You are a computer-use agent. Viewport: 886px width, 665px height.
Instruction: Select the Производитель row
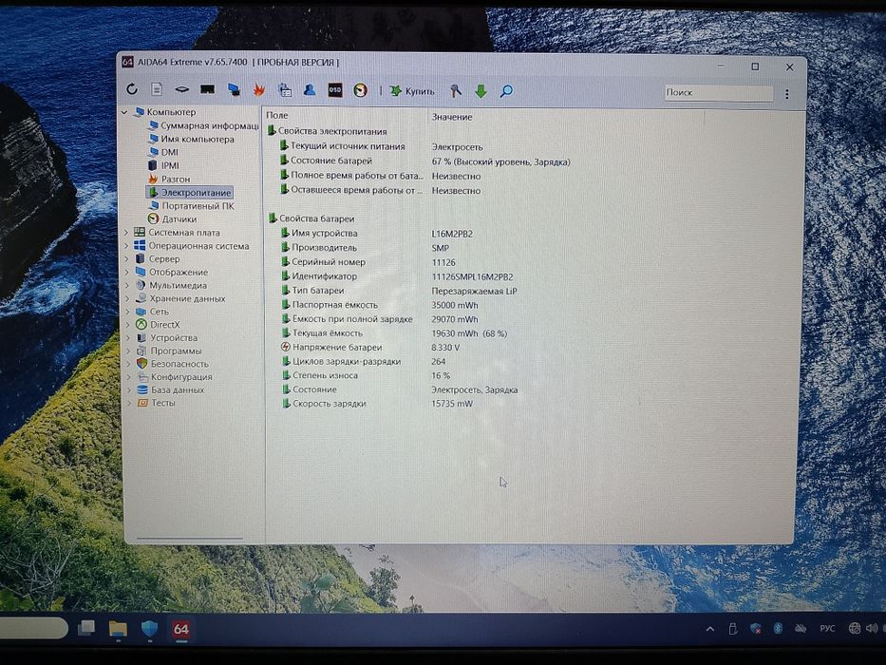(319, 248)
